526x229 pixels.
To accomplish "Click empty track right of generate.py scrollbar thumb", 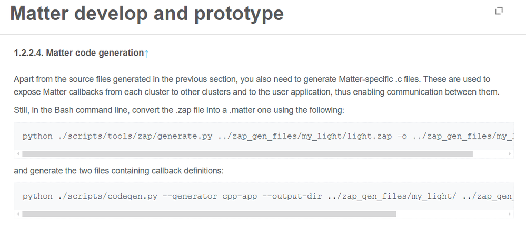I will [x=490, y=154].
